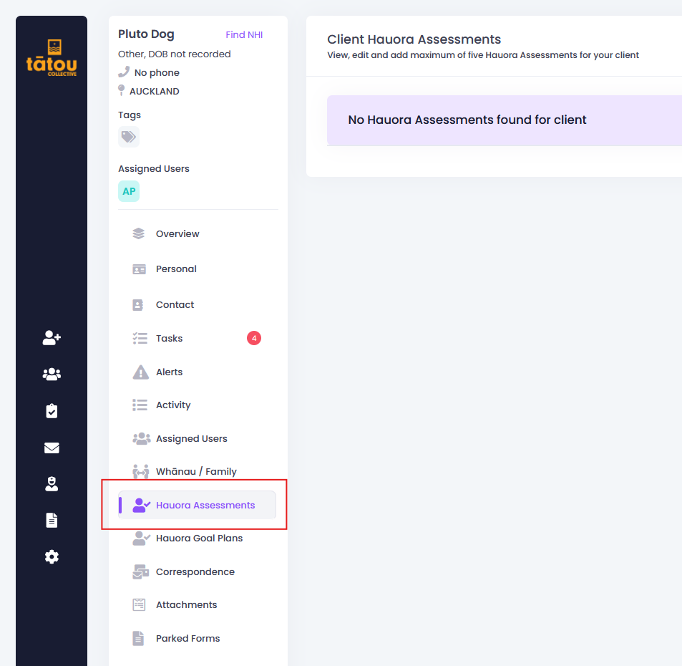Click the Find NHI link
This screenshot has height=666, width=682.
click(244, 35)
